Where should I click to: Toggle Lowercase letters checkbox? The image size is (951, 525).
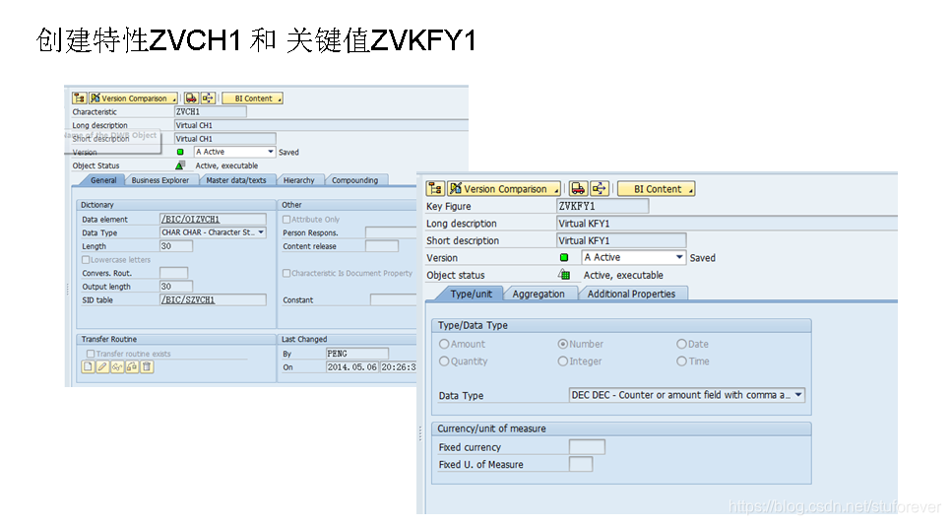(x=86, y=260)
